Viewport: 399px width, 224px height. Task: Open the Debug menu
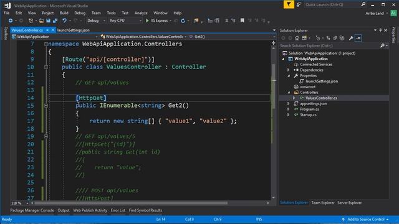pos(80,13)
